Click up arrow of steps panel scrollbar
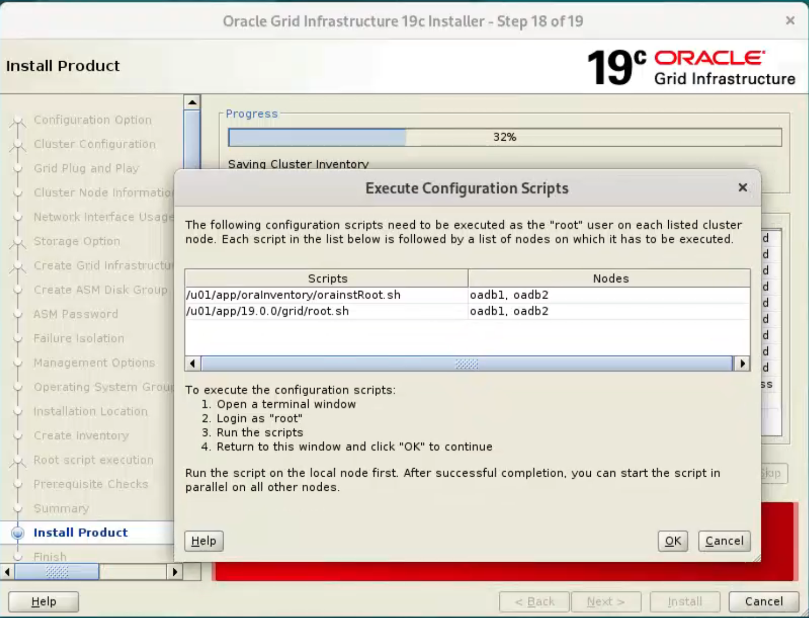This screenshot has height=618, width=809. (x=192, y=102)
